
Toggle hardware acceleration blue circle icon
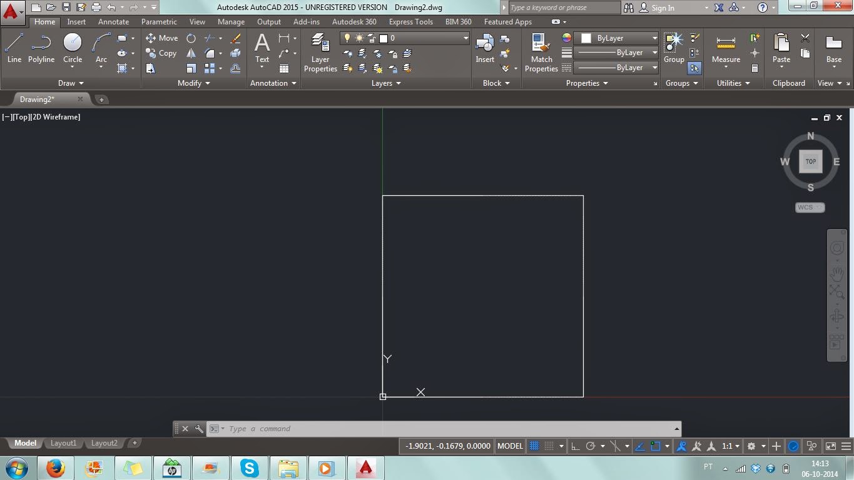pyautogui.click(x=793, y=446)
